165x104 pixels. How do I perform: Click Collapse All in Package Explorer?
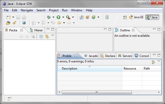point(41,37)
